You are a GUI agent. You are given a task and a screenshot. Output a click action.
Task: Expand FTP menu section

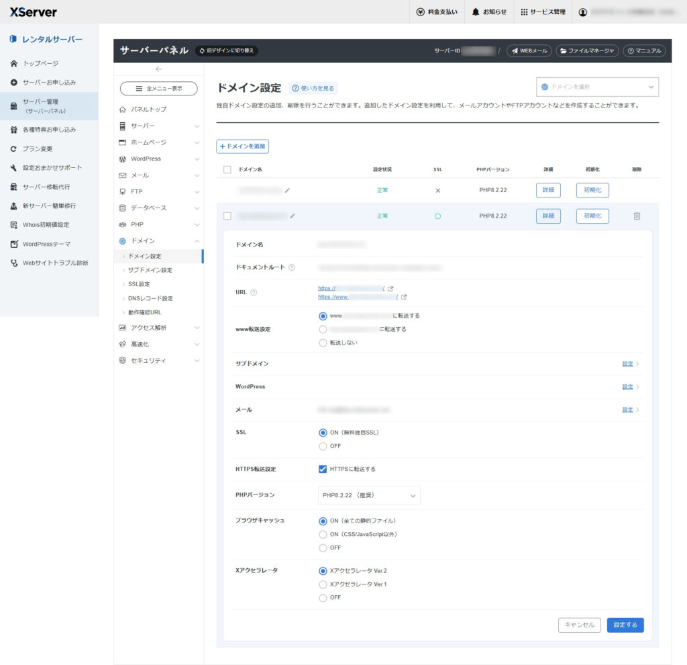(158, 191)
